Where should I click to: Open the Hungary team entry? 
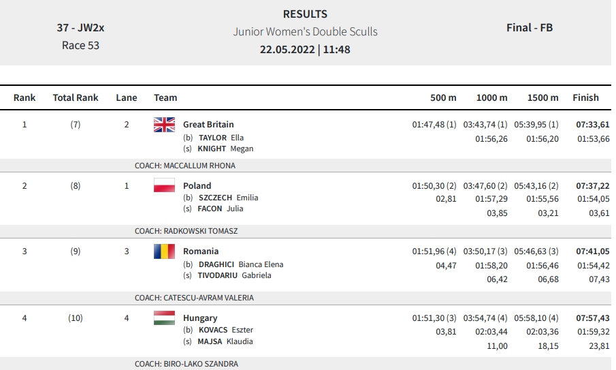[x=200, y=318]
